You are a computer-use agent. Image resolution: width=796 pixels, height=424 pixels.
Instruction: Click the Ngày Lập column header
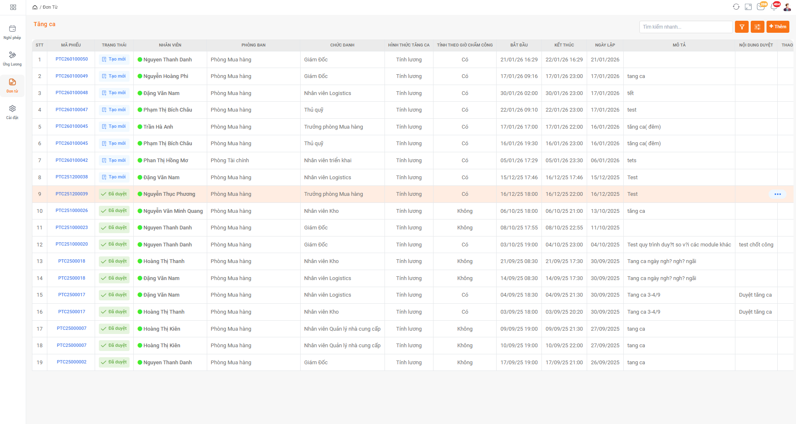pos(605,45)
